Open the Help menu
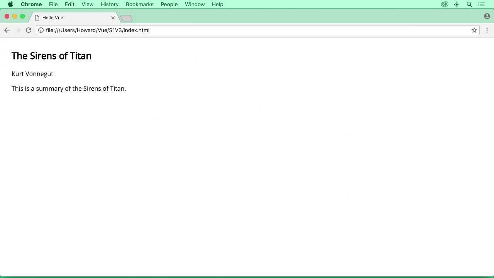This screenshot has width=494, height=278. click(218, 4)
